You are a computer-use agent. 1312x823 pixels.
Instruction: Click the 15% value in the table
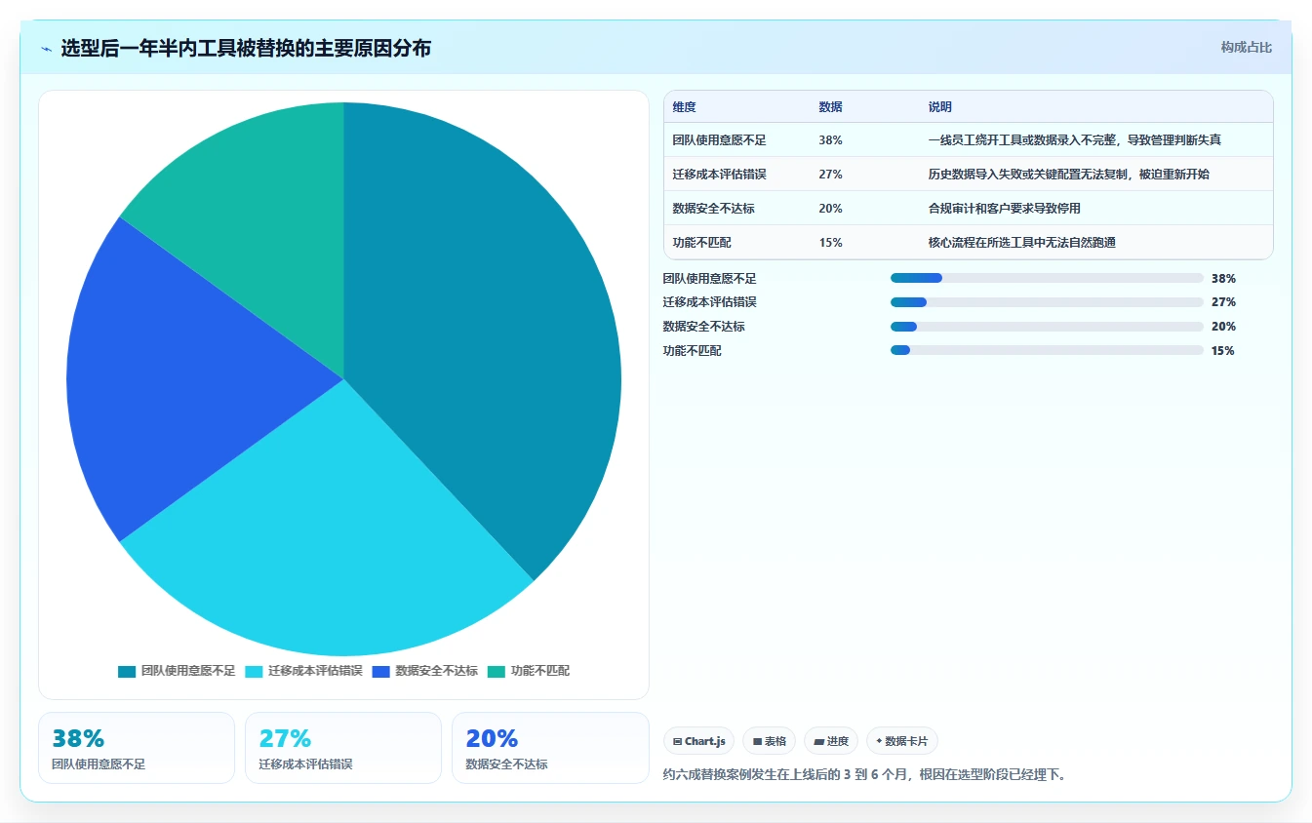coord(831,243)
